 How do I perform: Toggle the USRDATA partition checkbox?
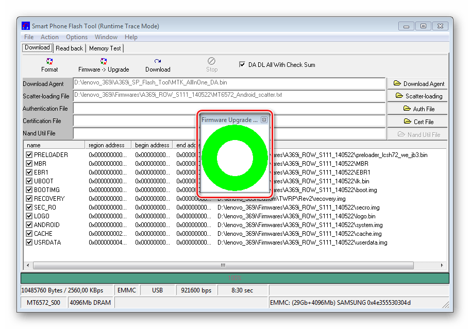29,242
